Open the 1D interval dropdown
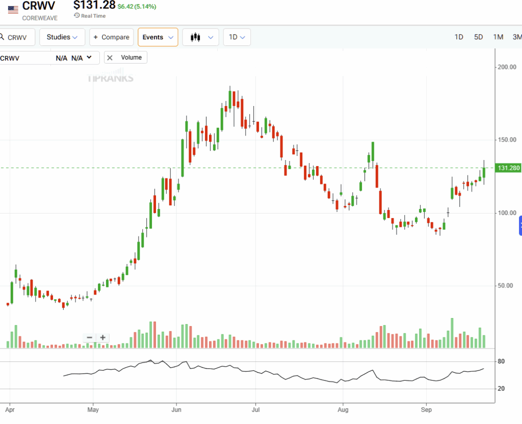This screenshot has height=424, width=522. coord(237,37)
